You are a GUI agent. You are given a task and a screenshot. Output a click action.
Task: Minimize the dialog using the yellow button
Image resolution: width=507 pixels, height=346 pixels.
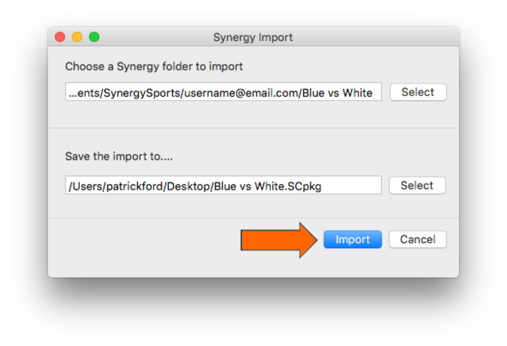pos(77,37)
